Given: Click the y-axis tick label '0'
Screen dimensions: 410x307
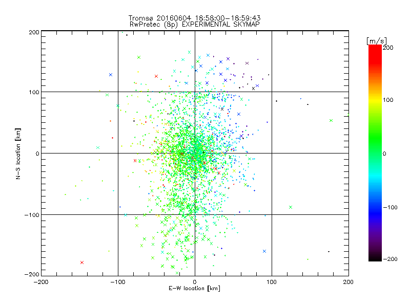Looking at the screenshot, I should (37, 153).
